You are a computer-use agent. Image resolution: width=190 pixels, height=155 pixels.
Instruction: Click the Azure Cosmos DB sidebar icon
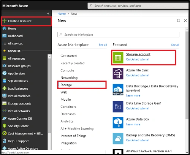(5, 119)
